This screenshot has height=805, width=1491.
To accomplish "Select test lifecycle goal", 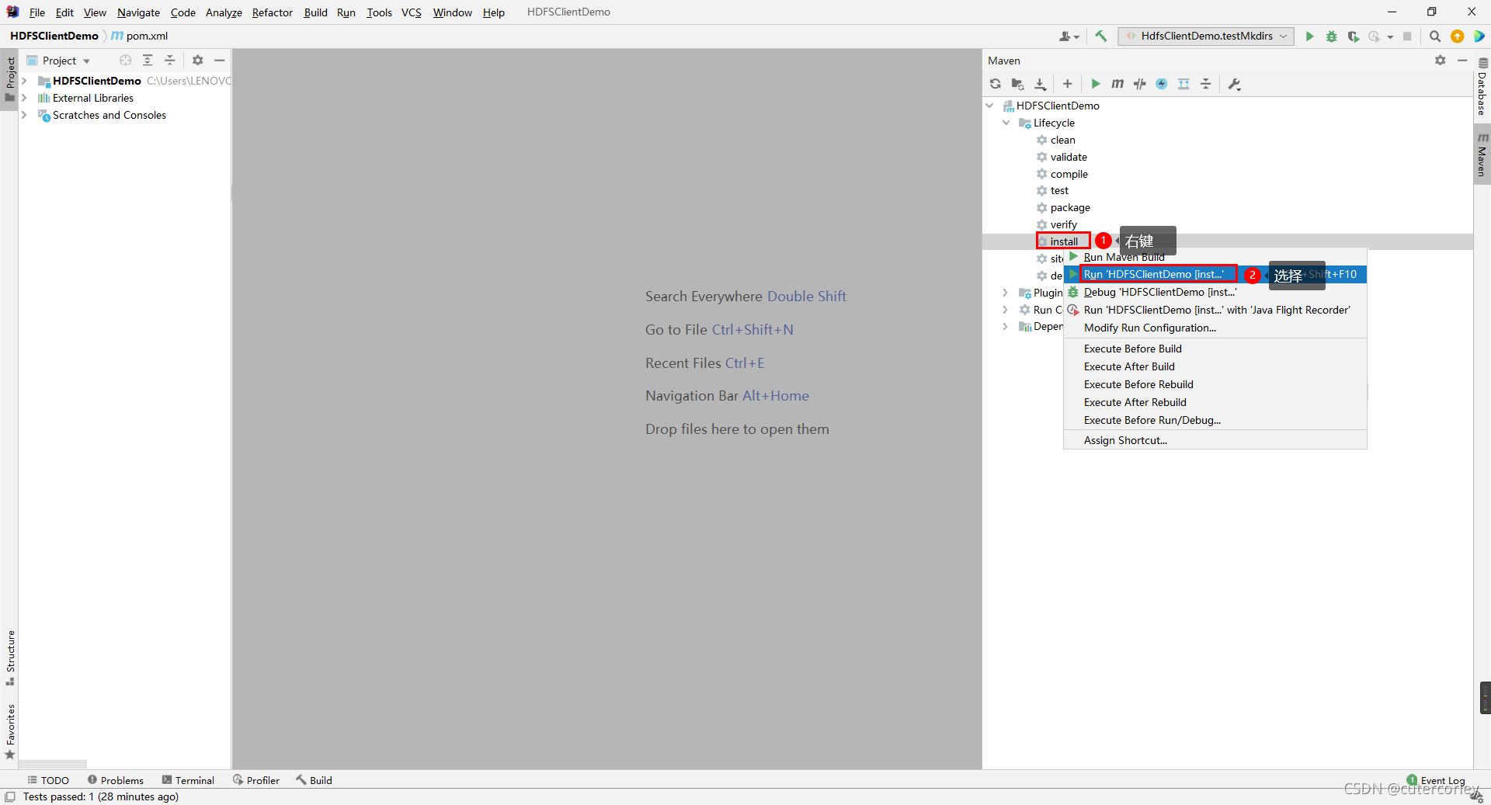I will pyautogui.click(x=1059, y=190).
